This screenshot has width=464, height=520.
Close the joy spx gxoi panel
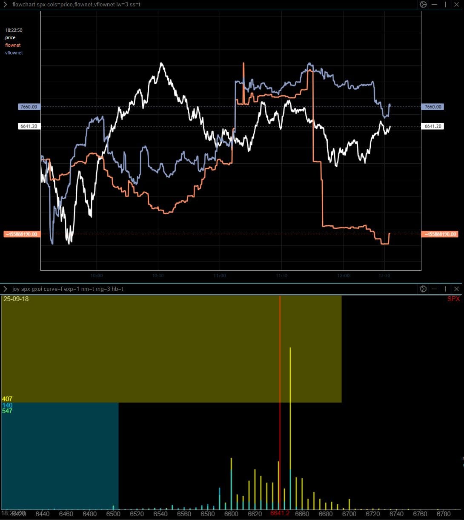pyautogui.click(x=456, y=289)
